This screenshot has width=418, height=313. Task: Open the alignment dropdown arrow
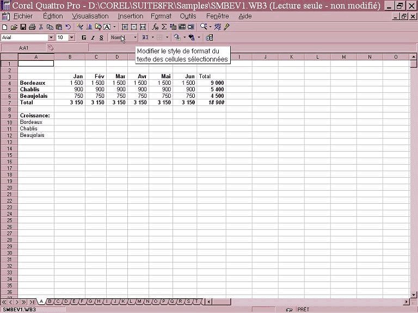(x=153, y=37)
